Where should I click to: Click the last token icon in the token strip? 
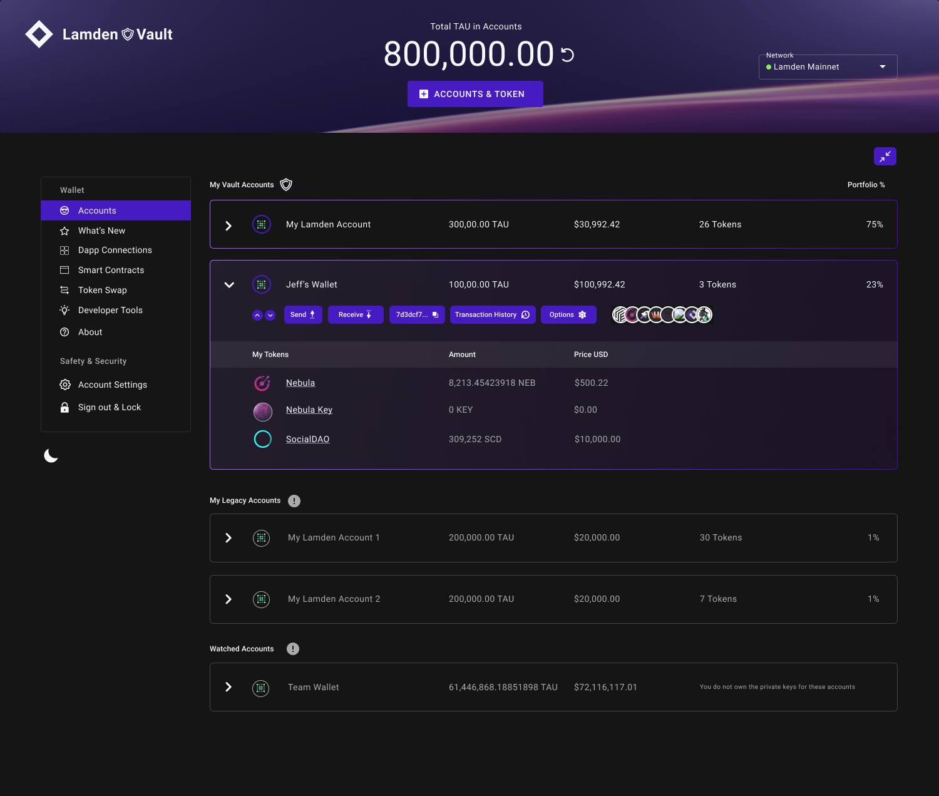[705, 314]
